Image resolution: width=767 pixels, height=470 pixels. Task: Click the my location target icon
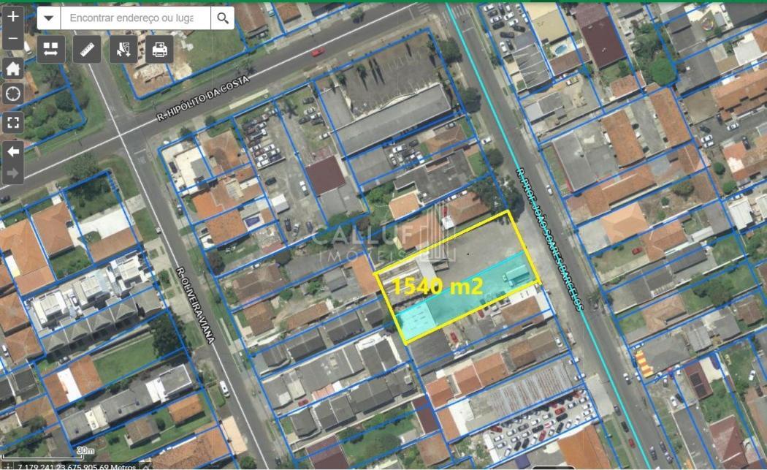13,94
